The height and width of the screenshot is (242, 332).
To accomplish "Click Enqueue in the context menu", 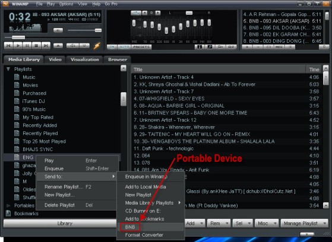I will pyautogui.click(x=77, y=169).
